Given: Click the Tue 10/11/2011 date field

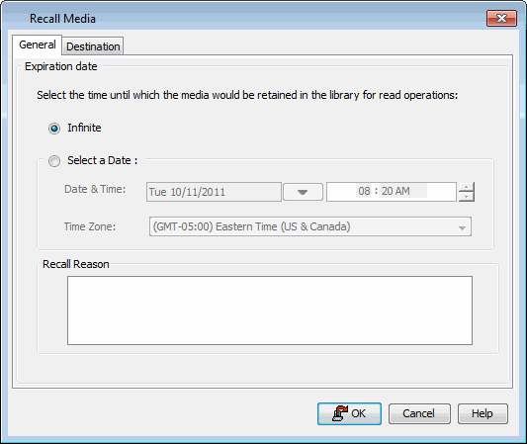Looking at the screenshot, I should (x=214, y=192).
